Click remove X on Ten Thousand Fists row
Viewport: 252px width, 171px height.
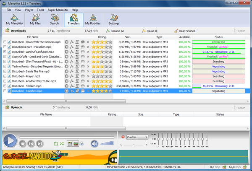pyautogui.click(x=88, y=62)
